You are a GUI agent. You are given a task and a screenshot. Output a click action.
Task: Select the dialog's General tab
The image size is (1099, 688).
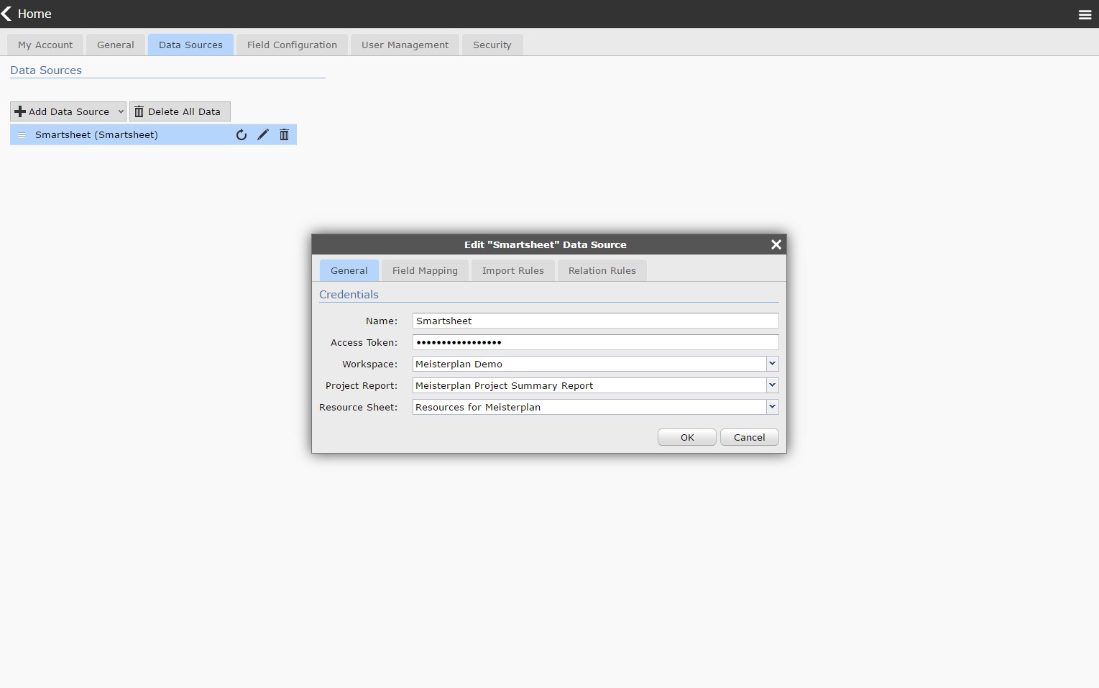[349, 270]
